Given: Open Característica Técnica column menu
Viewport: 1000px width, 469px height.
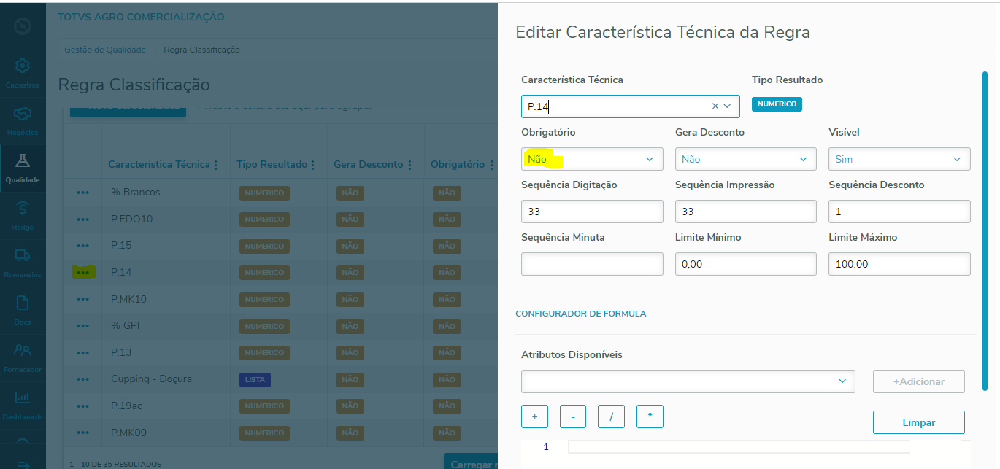Looking at the screenshot, I should tap(215, 166).
